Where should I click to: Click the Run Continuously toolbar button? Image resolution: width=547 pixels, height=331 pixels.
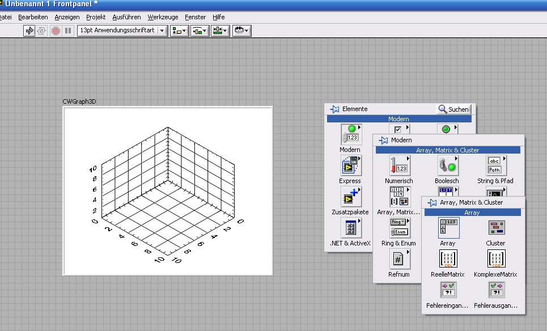41,31
